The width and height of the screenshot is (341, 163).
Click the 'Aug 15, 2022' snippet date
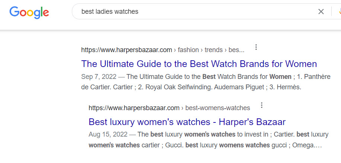click(x=108, y=134)
